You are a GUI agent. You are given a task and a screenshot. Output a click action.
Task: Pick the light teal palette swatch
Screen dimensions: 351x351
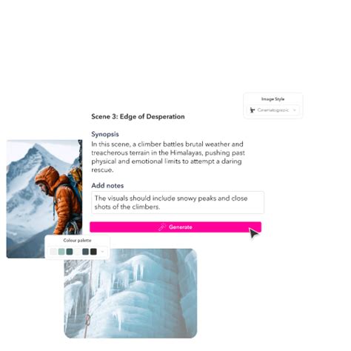[61, 252]
